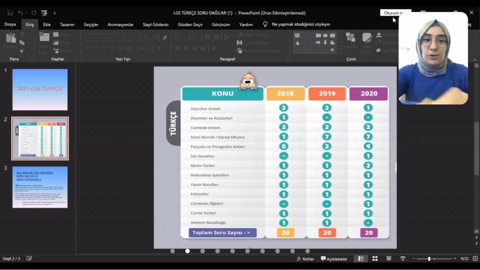Select the right arrow shape in gallery
Viewport: 480px width, 270px height.
(318, 43)
